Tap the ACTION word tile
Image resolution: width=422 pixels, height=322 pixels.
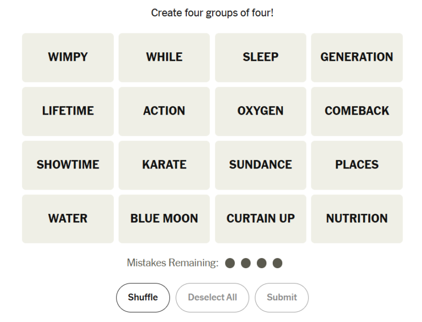coord(164,111)
